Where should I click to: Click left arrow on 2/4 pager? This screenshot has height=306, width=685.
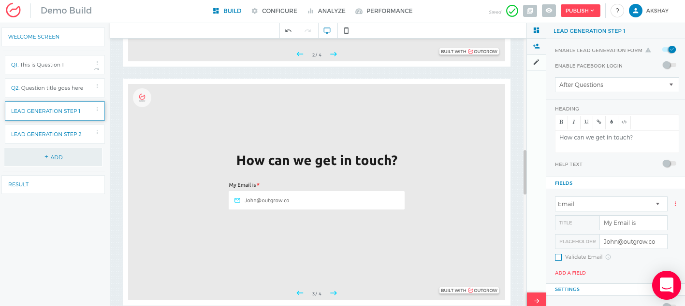coord(300,54)
